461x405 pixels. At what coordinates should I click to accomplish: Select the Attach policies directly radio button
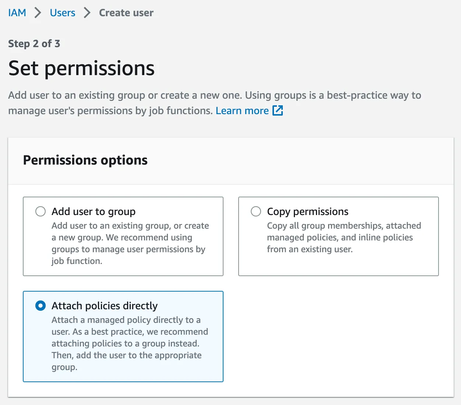(x=41, y=306)
